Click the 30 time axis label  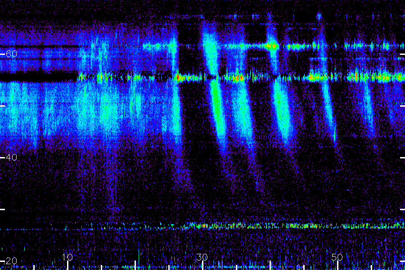(202, 257)
